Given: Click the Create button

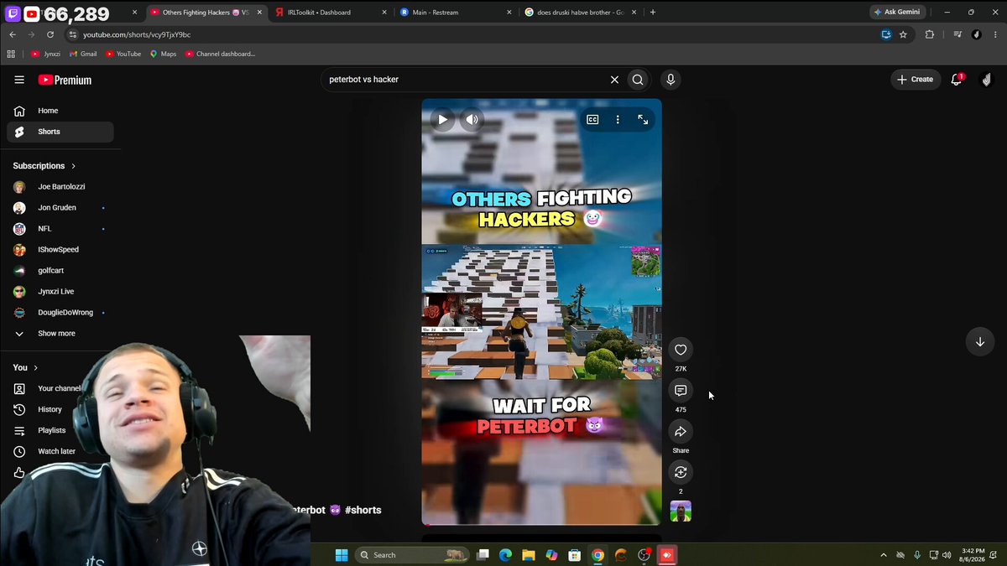Looking at the screenshot, I should (x=916, y=80).
